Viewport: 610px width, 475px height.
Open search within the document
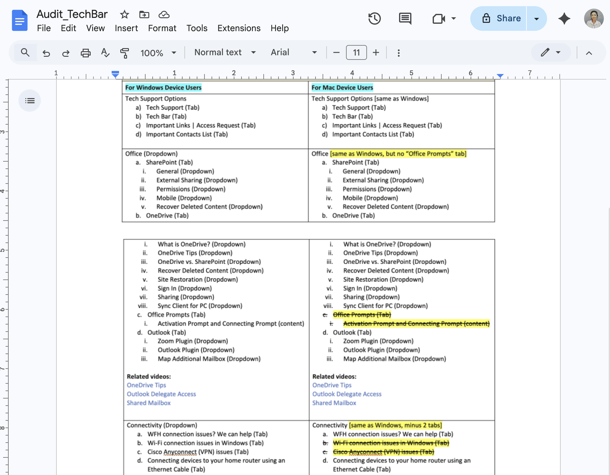[25, 53]
